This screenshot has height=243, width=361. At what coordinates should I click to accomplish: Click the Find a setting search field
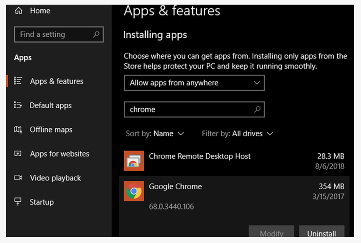coord(59,34)
